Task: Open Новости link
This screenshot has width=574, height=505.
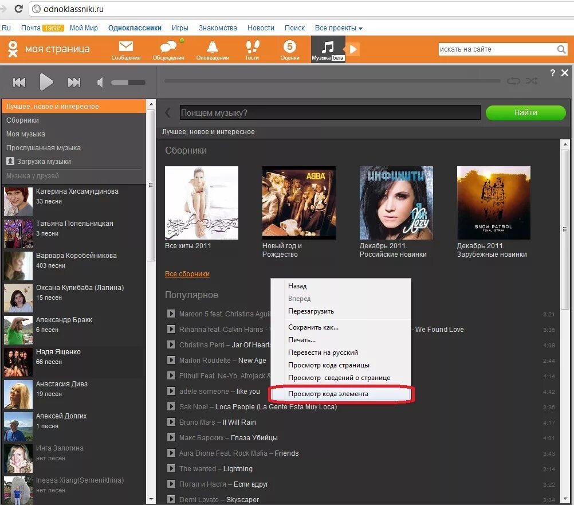Action: coord(261,28)
